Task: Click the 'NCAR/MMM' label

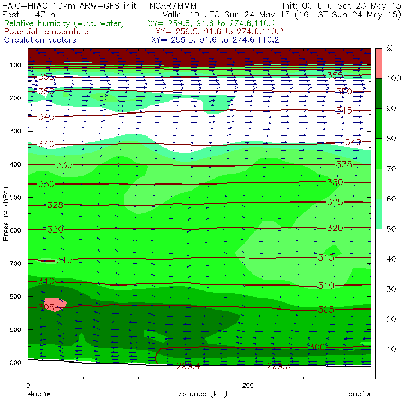Action: point(173,5)
